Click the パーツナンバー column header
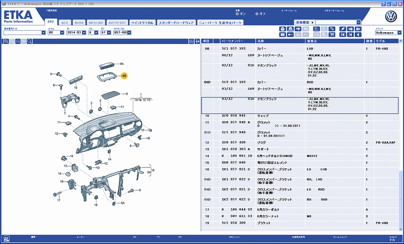The image size is (404, 244). pyautogui.click(x=238, y=41)
